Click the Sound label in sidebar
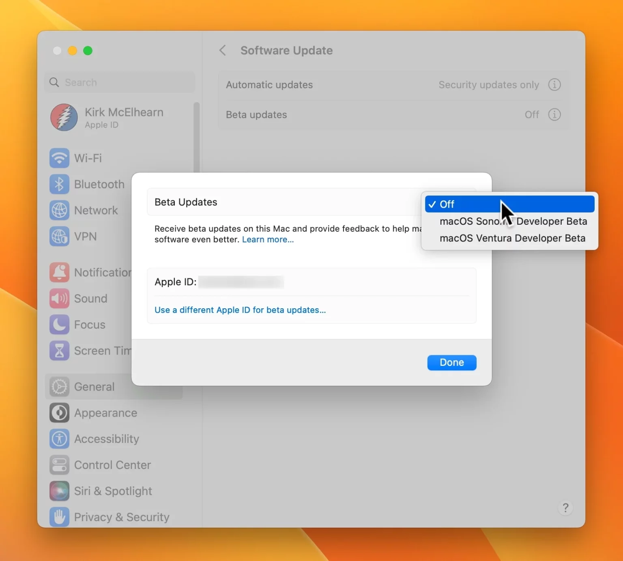This screenshot has height=561, width=623. (91, 299)
